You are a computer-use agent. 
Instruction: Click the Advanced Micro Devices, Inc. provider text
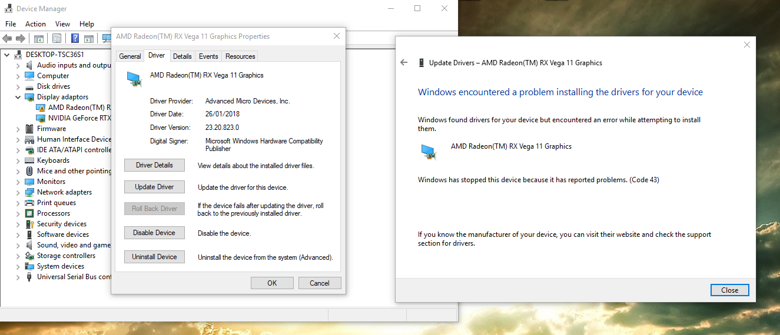247,101
